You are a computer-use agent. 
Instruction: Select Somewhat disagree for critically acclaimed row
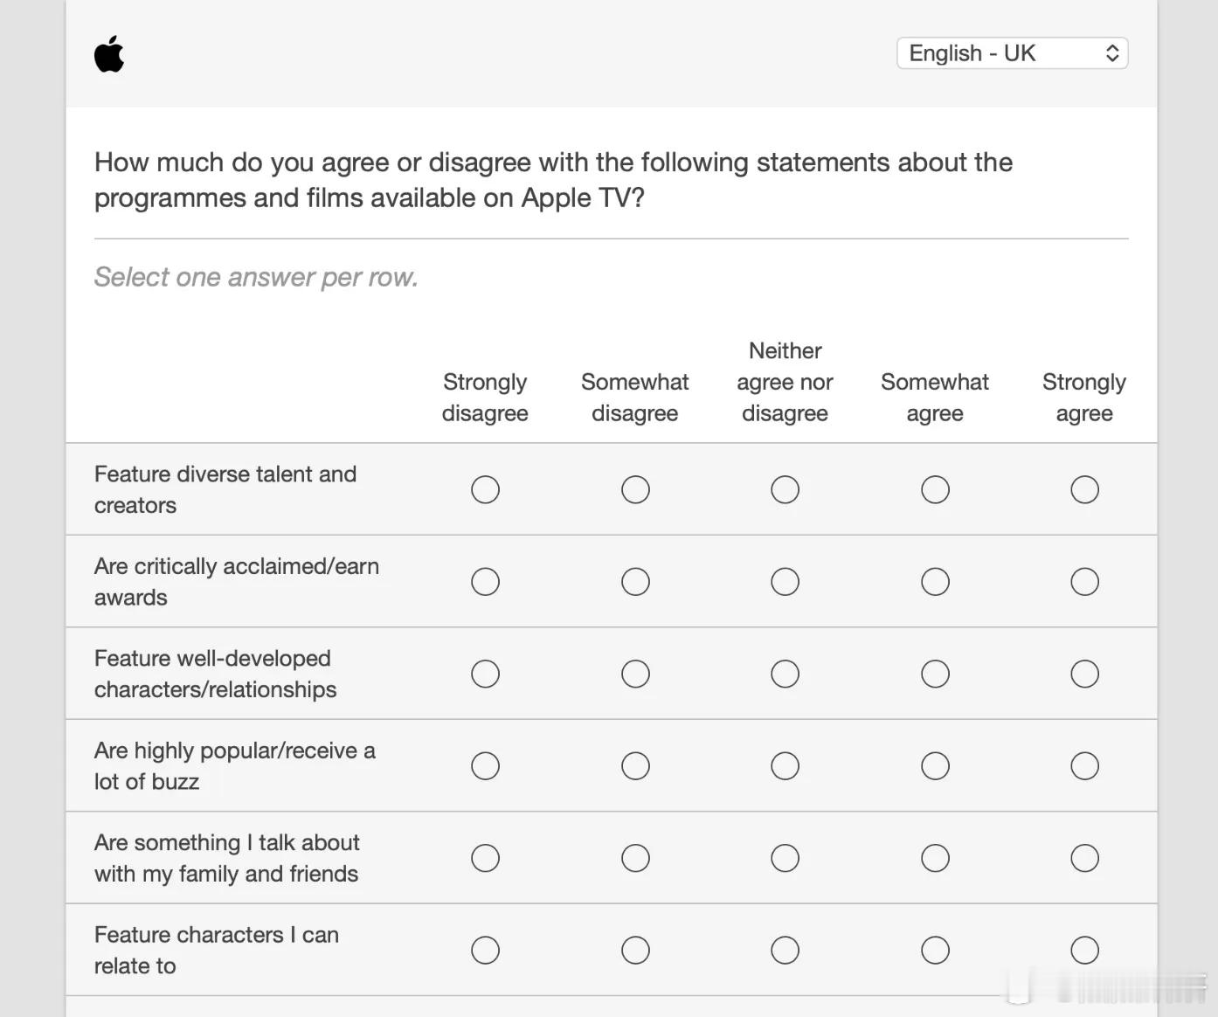[635, 581]
